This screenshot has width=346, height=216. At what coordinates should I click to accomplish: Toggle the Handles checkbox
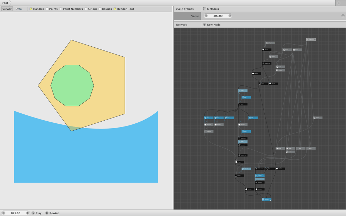tap(31, 9)
